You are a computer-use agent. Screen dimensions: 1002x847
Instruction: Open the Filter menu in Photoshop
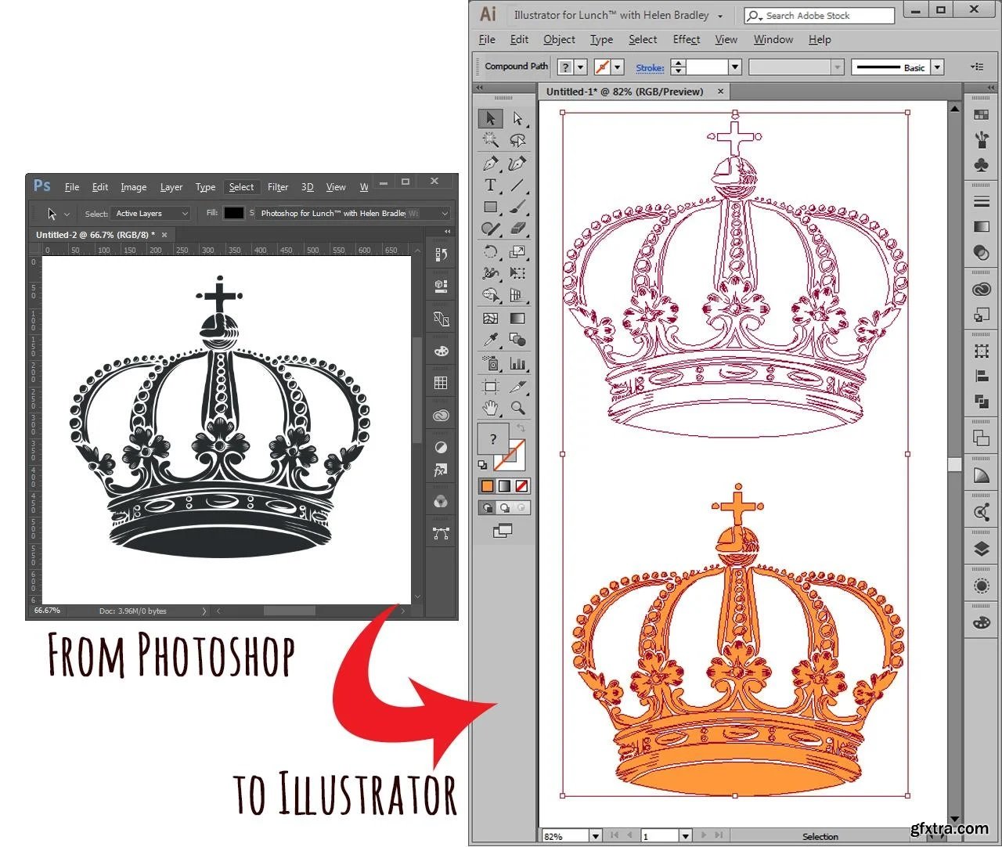(x=278, y=187)
